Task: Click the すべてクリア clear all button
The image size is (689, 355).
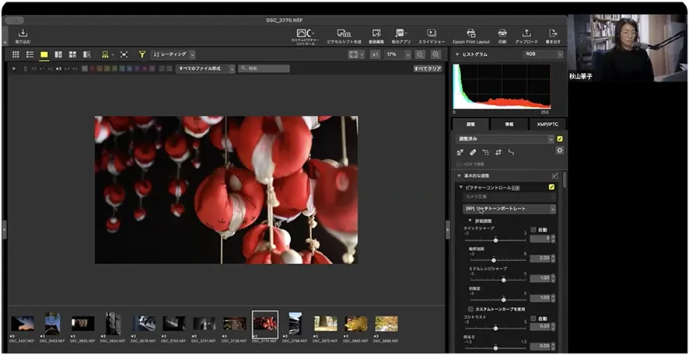Action: [427, 68]
